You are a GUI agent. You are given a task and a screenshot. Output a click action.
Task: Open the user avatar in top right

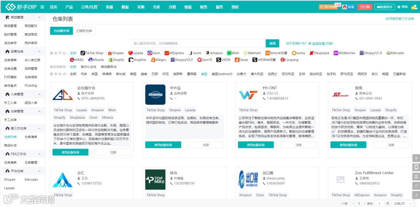415,7
